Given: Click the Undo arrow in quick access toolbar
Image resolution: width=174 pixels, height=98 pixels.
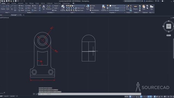Looking at the screenshot, I should click(18, 1).
